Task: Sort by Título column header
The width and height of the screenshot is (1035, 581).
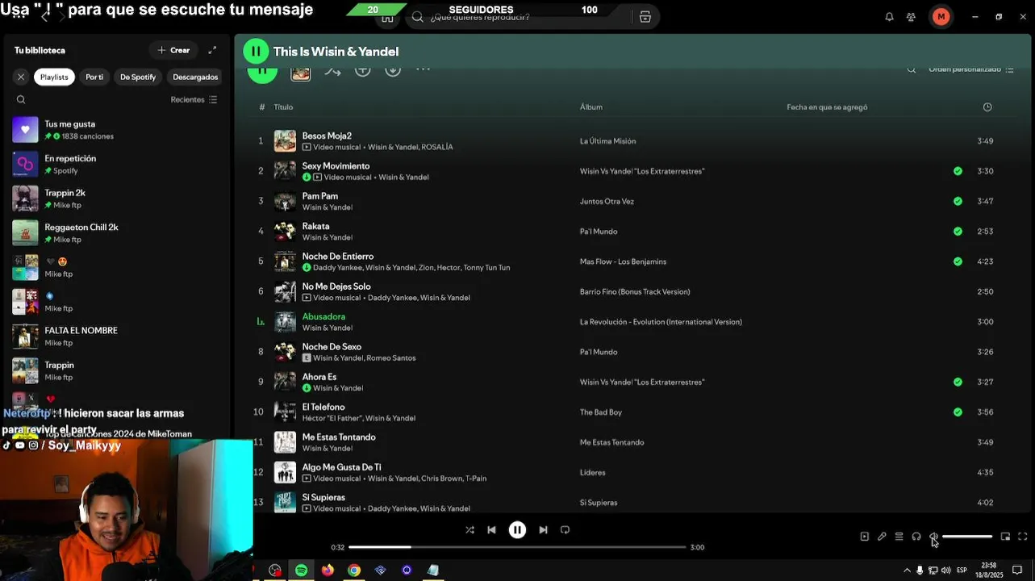Action: (283, 107)
